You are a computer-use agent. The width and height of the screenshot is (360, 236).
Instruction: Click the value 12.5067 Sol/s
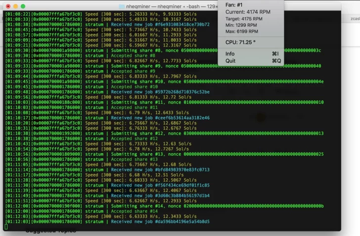[x=180, y=180]
